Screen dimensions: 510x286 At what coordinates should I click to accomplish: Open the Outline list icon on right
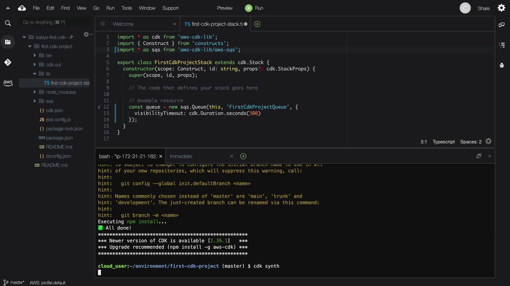point(501,45)
